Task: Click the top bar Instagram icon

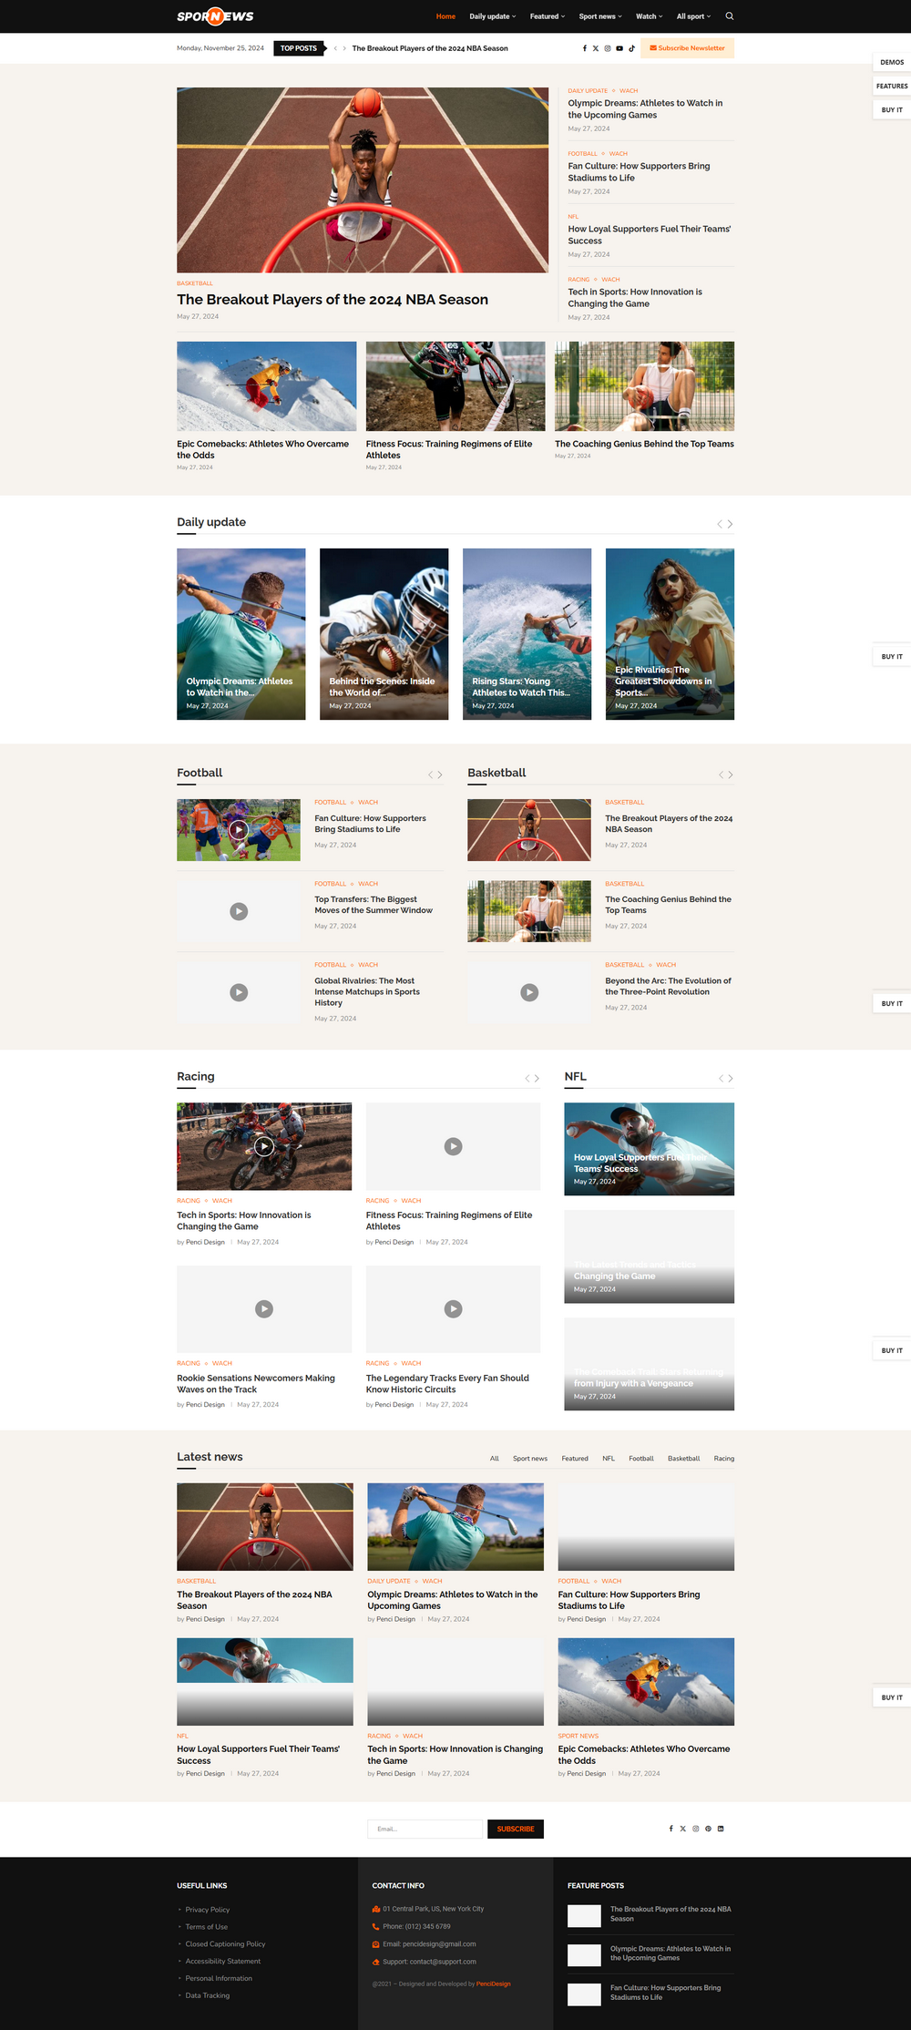Action: 608,48
